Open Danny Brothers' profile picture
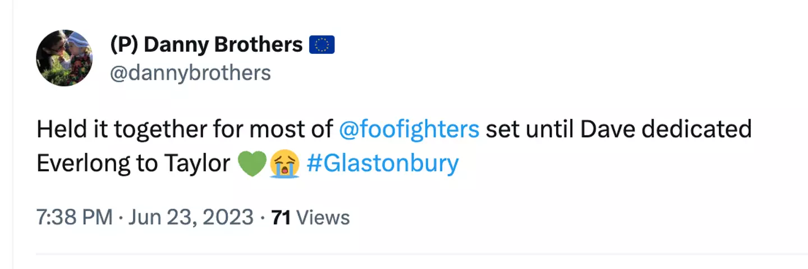The height and width of the screenshot is (269, 808). [64, 58]
